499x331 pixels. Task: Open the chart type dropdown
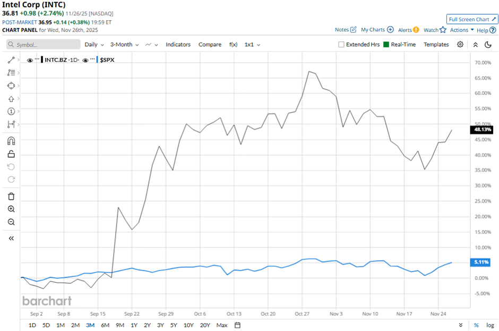pos(151,45)
